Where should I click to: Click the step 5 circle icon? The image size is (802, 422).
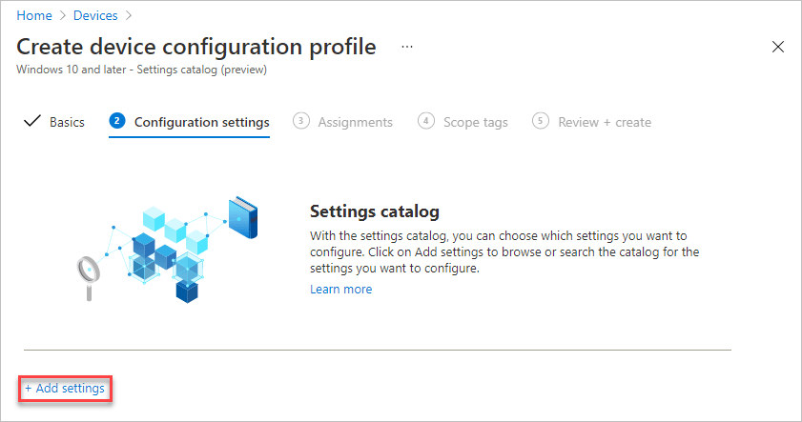pos(541,121)
